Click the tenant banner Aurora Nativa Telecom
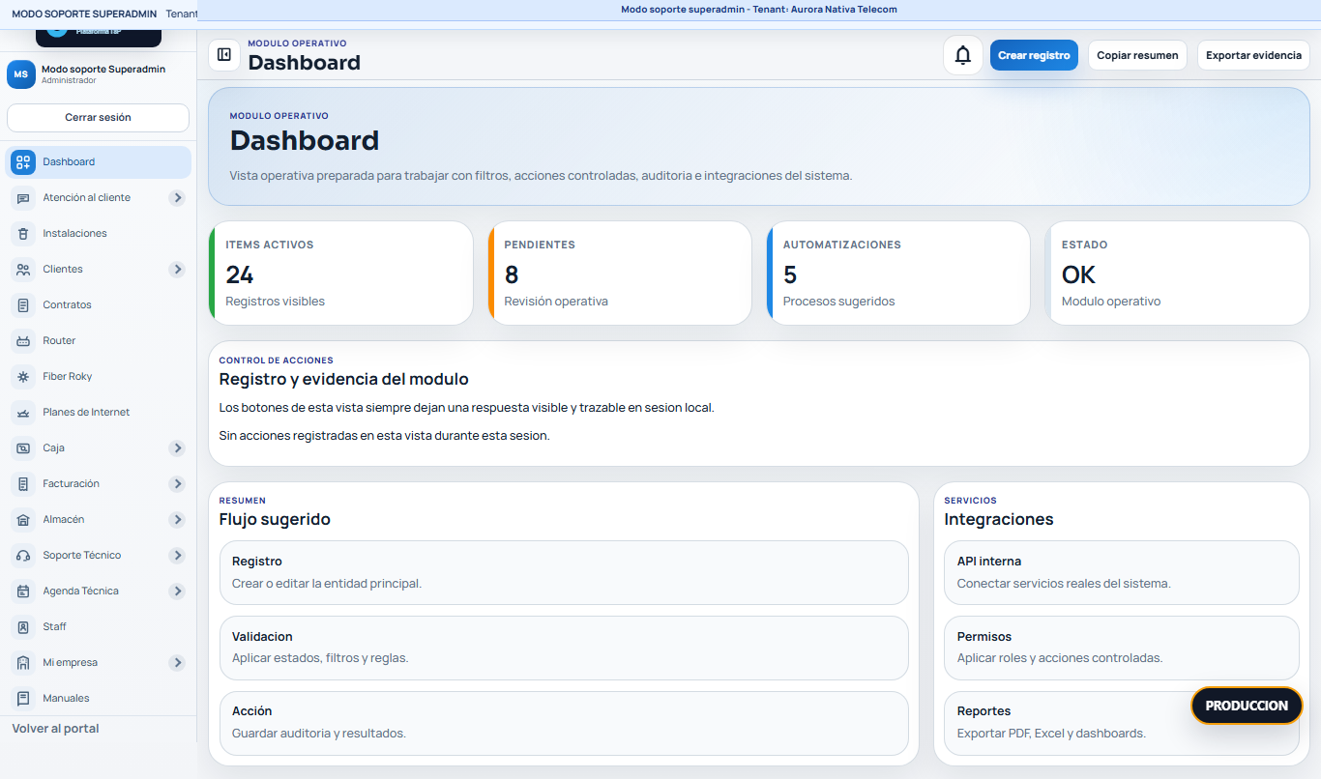 (x=759, y=10)
